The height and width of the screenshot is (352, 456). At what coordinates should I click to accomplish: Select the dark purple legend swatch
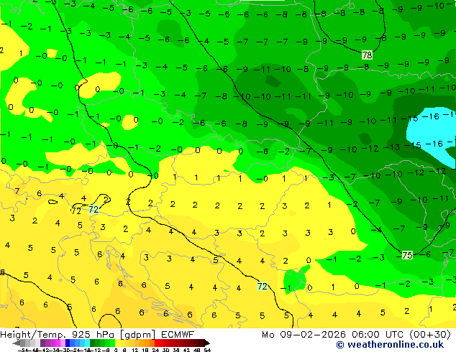(x=42, y=343)
